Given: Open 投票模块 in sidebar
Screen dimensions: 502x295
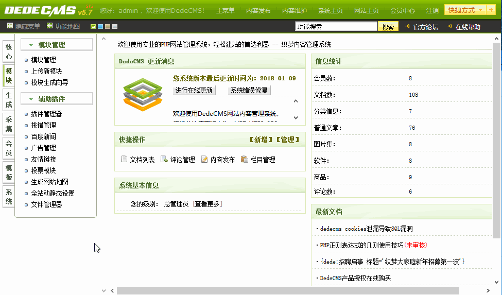Looking at the screenshot, I should pyautogui.click(x=44, y=170).
